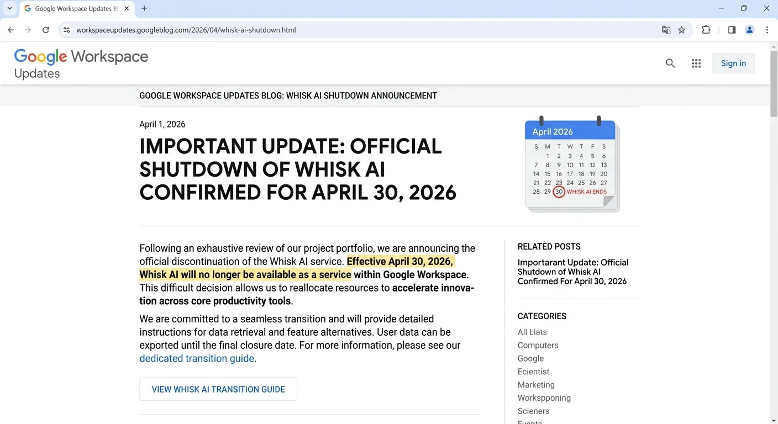Click the Google Workspace Updates logo
Screen dimensions: 778x424
click(81, 64)
